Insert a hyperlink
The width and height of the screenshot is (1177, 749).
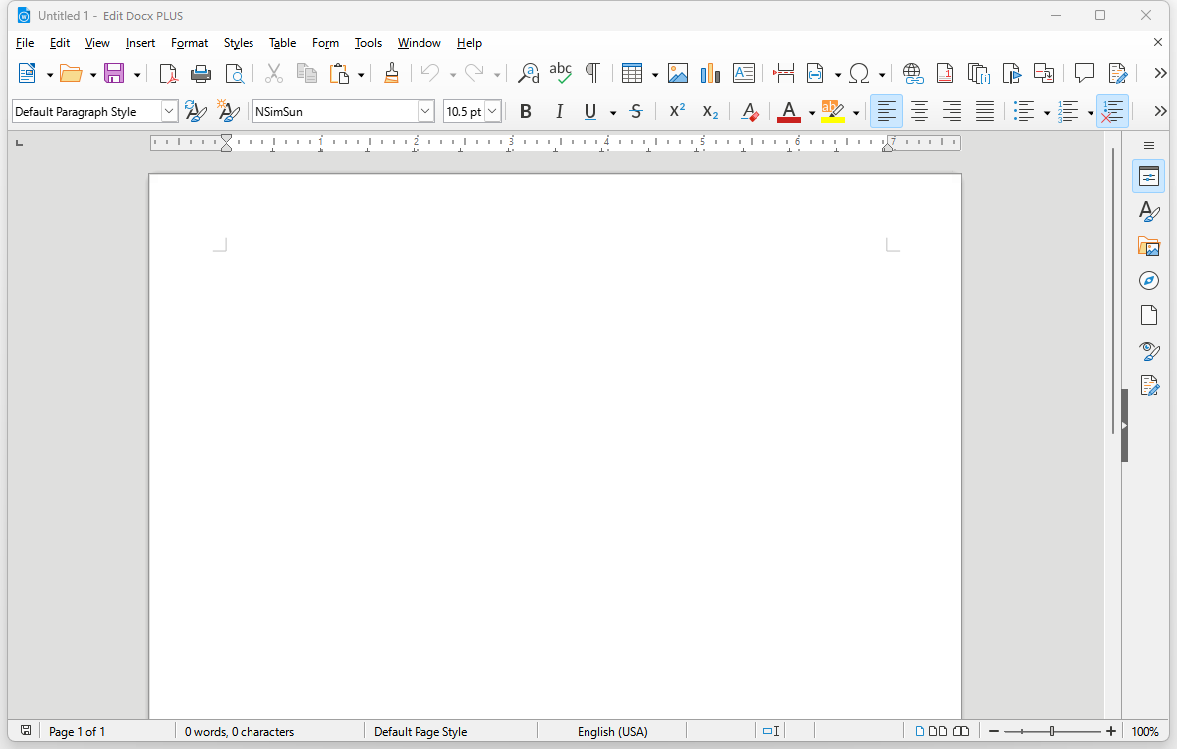[912, 73]
